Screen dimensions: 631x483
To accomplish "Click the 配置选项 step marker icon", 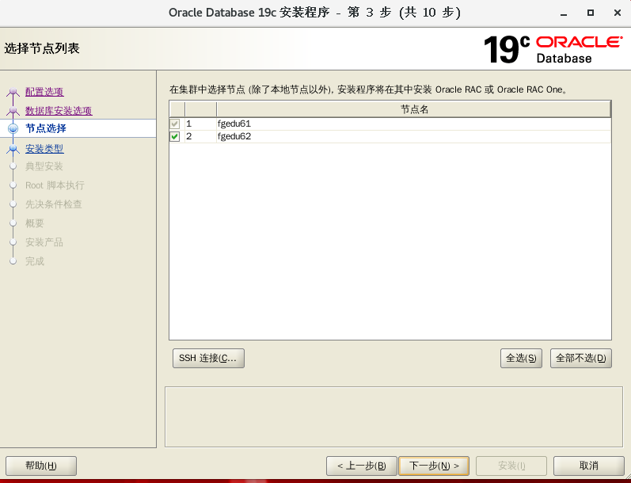I will (x=13, y=92).
